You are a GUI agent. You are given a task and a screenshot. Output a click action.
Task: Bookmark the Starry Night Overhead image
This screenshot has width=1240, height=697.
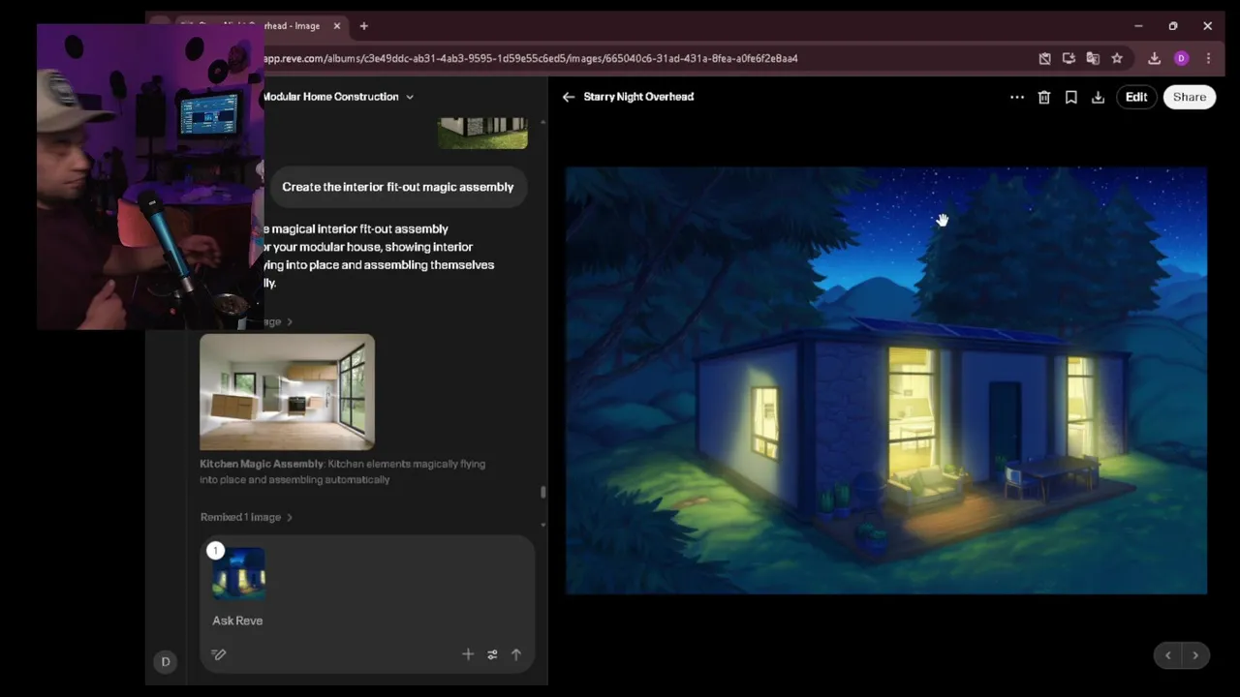1071,97
